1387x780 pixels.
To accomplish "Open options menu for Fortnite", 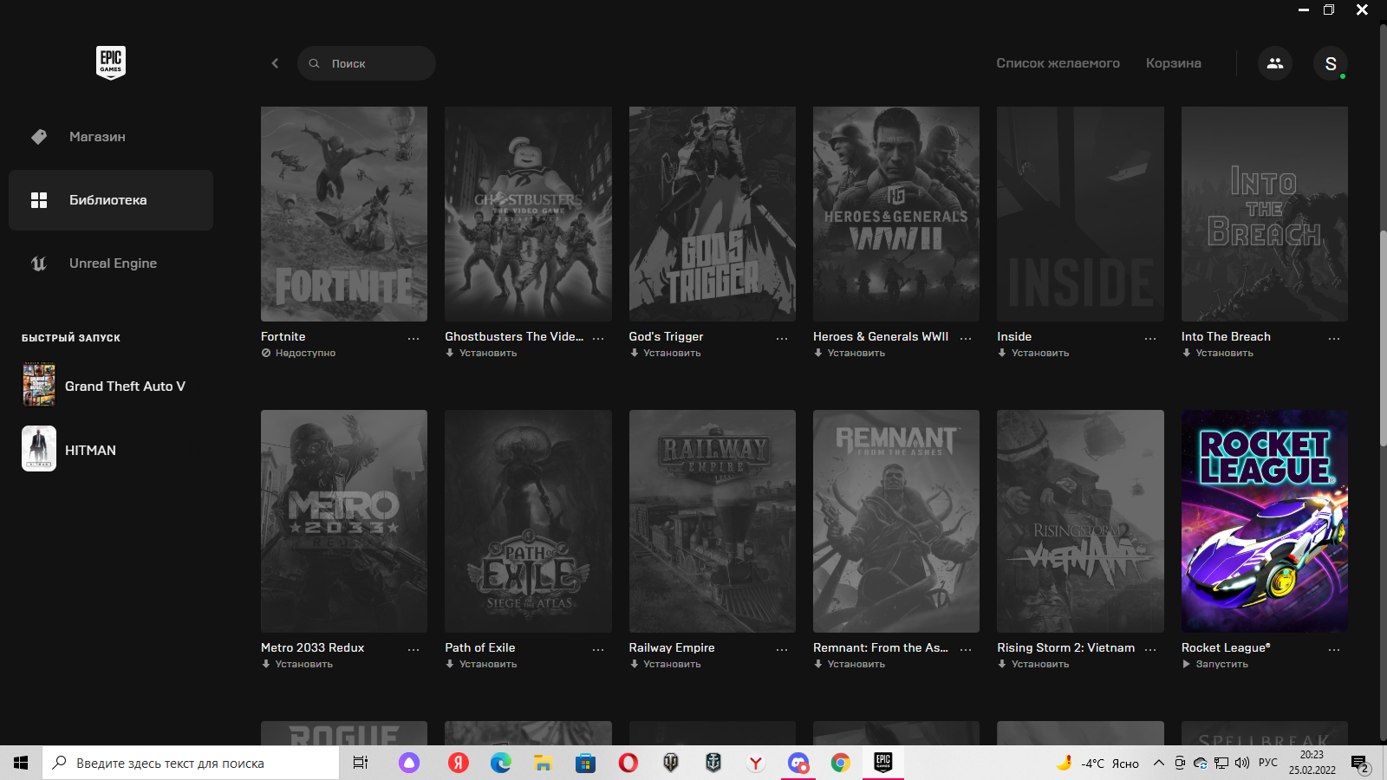I will pyautogui.click(x=413, y=338).
